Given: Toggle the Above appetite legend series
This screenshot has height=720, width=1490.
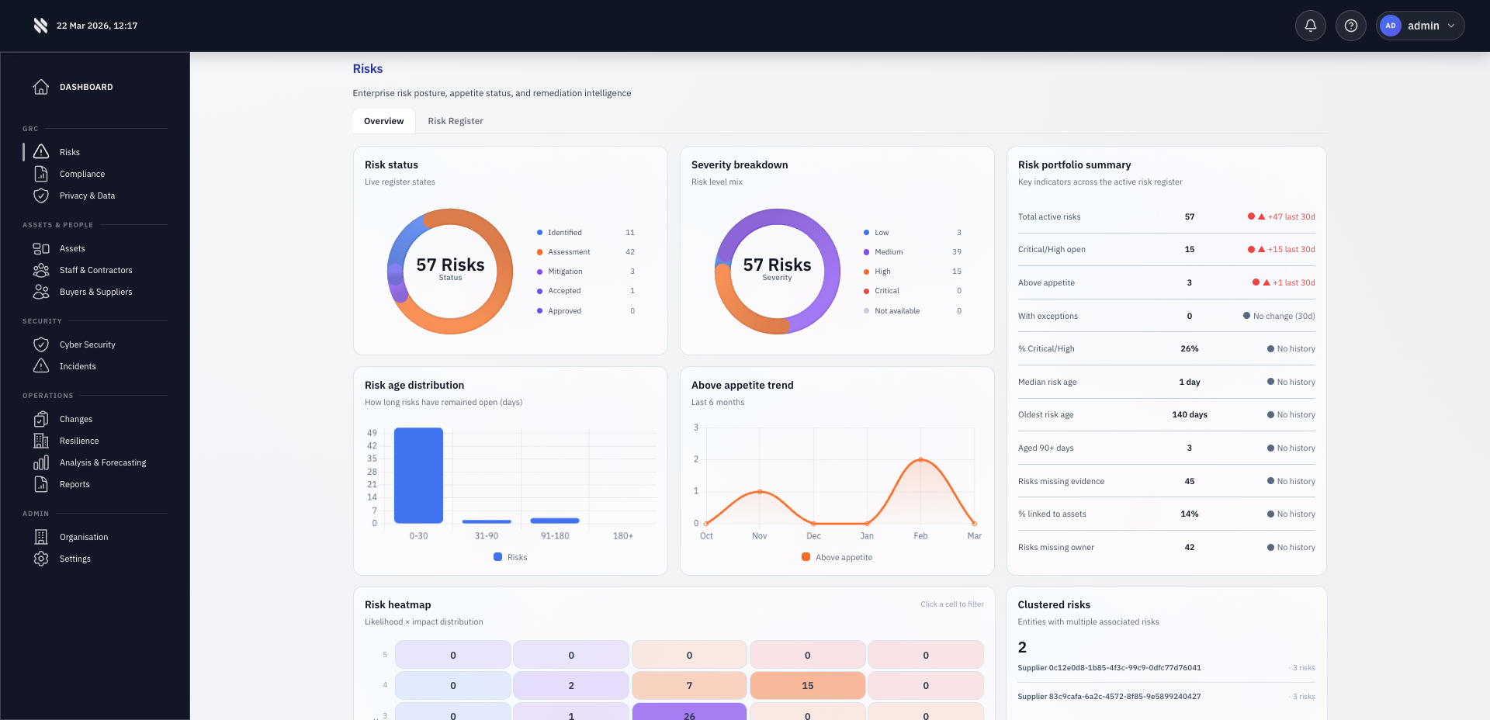Looking at the screenshot, I should tap(837, 557).
